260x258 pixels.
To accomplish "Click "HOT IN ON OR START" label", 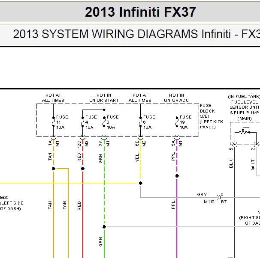I will coord(104,98).
